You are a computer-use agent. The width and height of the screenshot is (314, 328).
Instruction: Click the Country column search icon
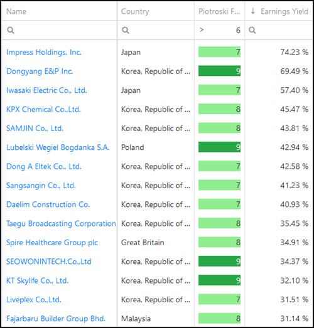(x=126, y=30)
